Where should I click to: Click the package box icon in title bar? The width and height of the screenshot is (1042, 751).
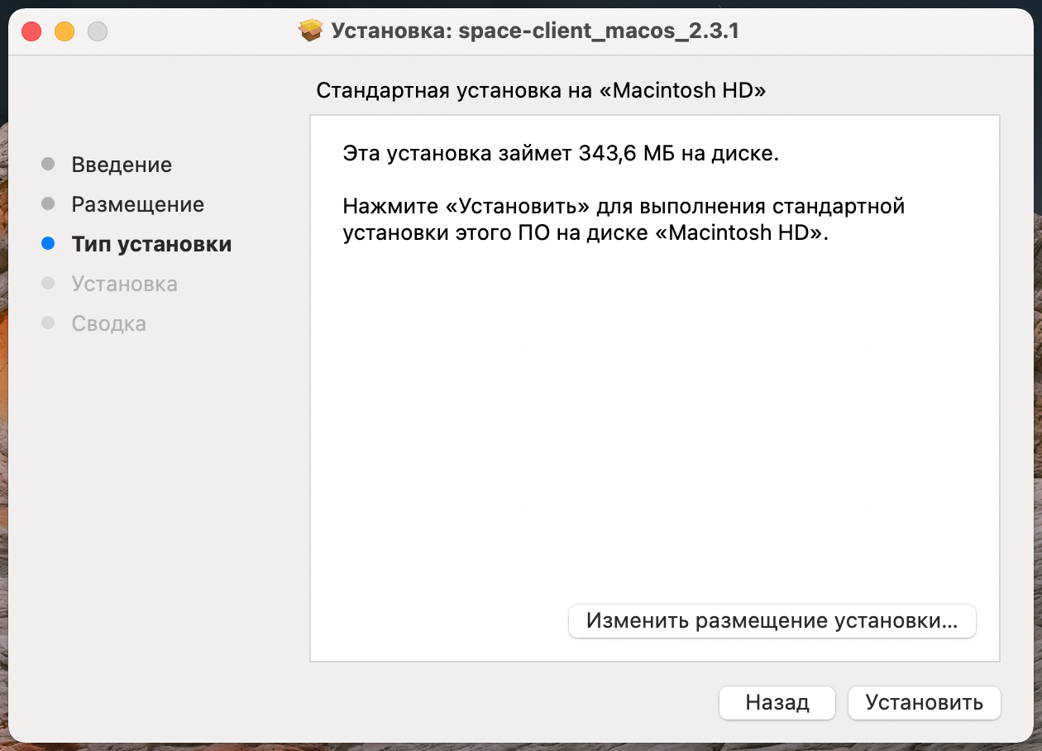click(310, 31)
